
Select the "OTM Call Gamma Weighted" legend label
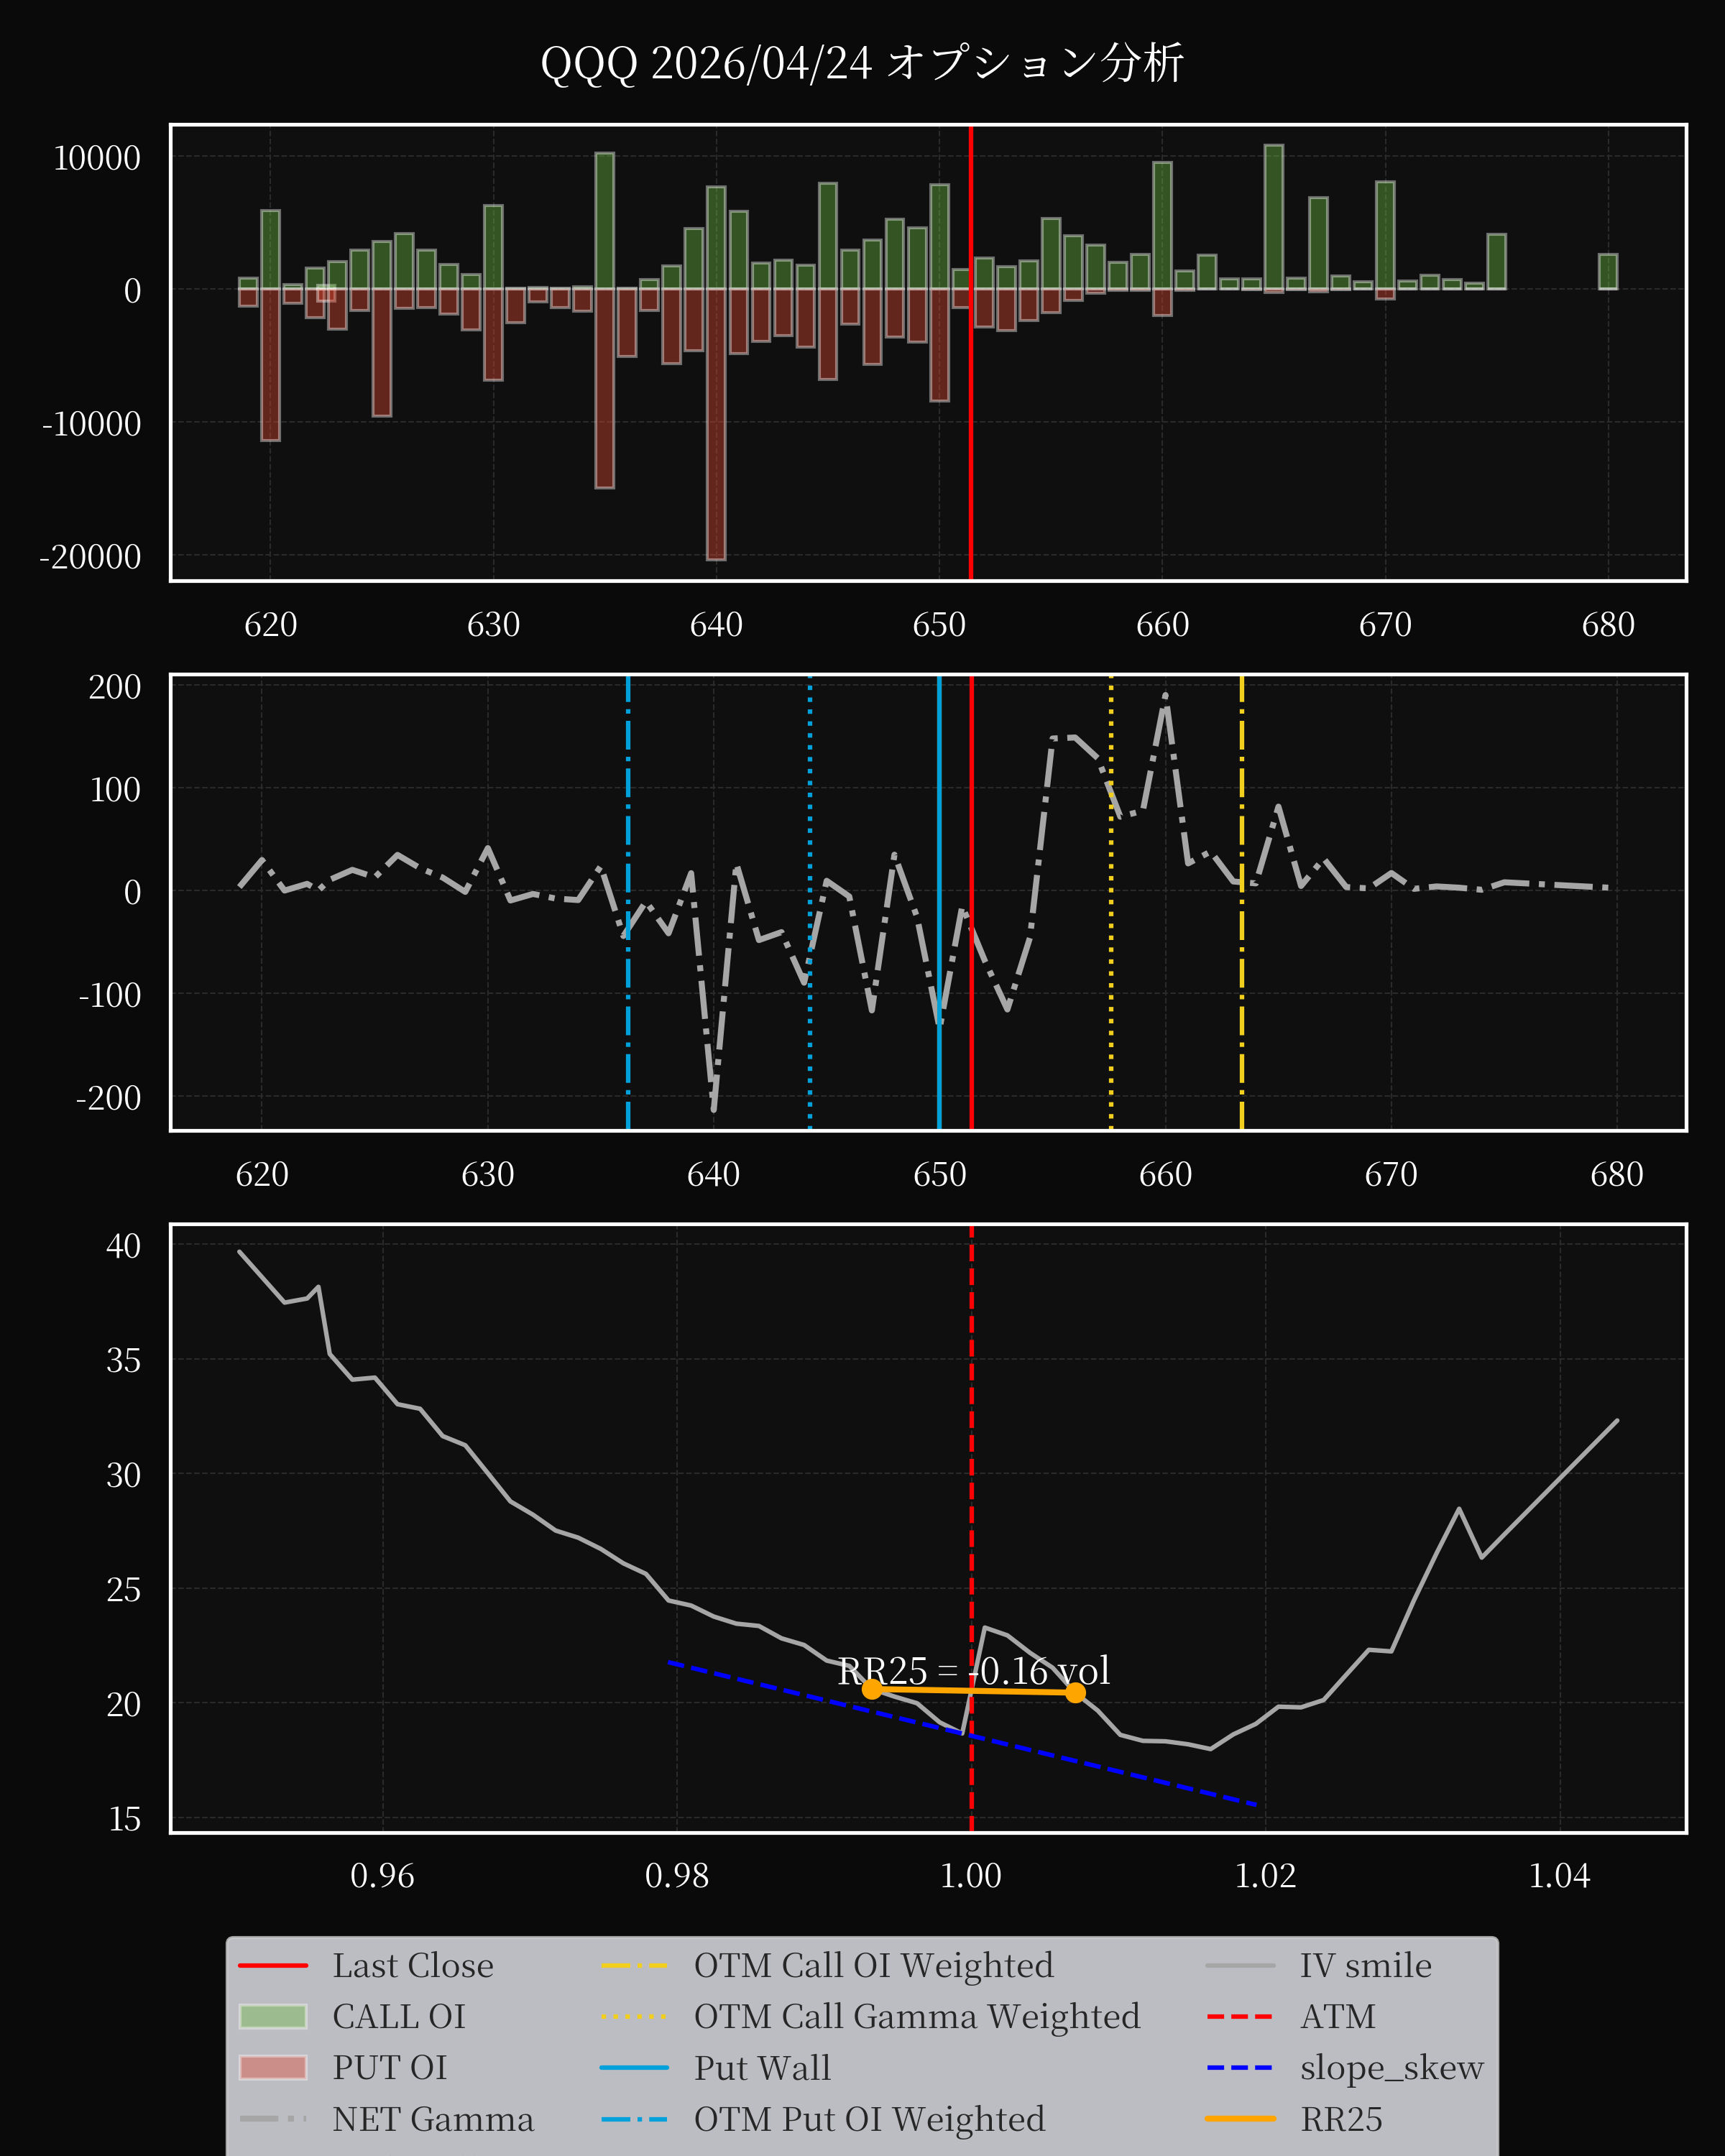(x=917, y=2017)
